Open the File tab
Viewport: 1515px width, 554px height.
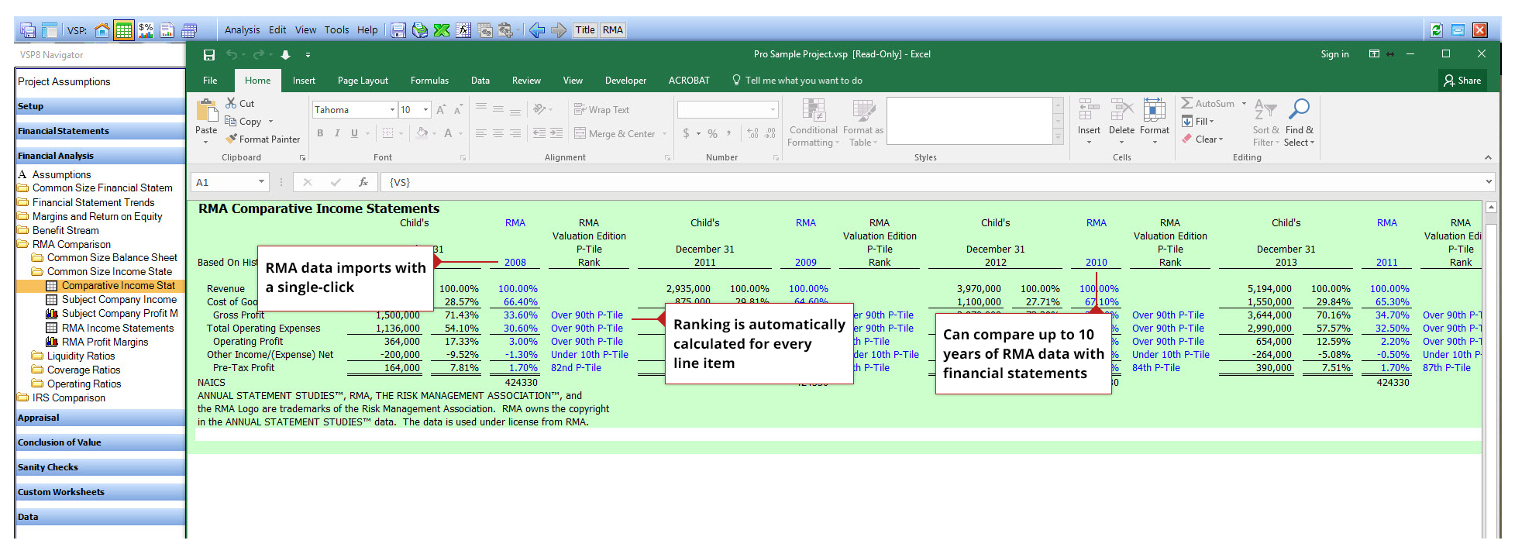tap(210, 81)
